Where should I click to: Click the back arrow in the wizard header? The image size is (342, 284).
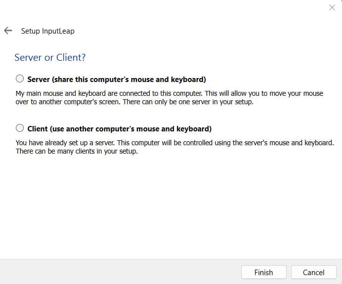pos(8,31)
